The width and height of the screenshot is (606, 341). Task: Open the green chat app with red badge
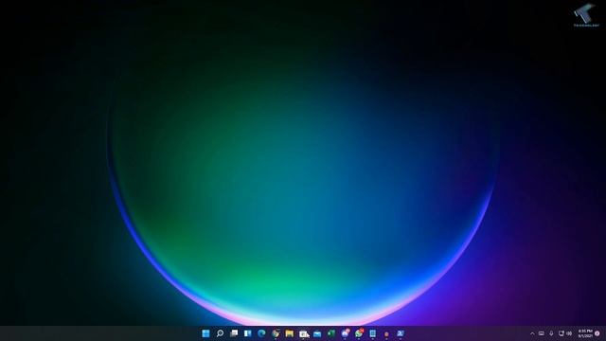(359, 332)
